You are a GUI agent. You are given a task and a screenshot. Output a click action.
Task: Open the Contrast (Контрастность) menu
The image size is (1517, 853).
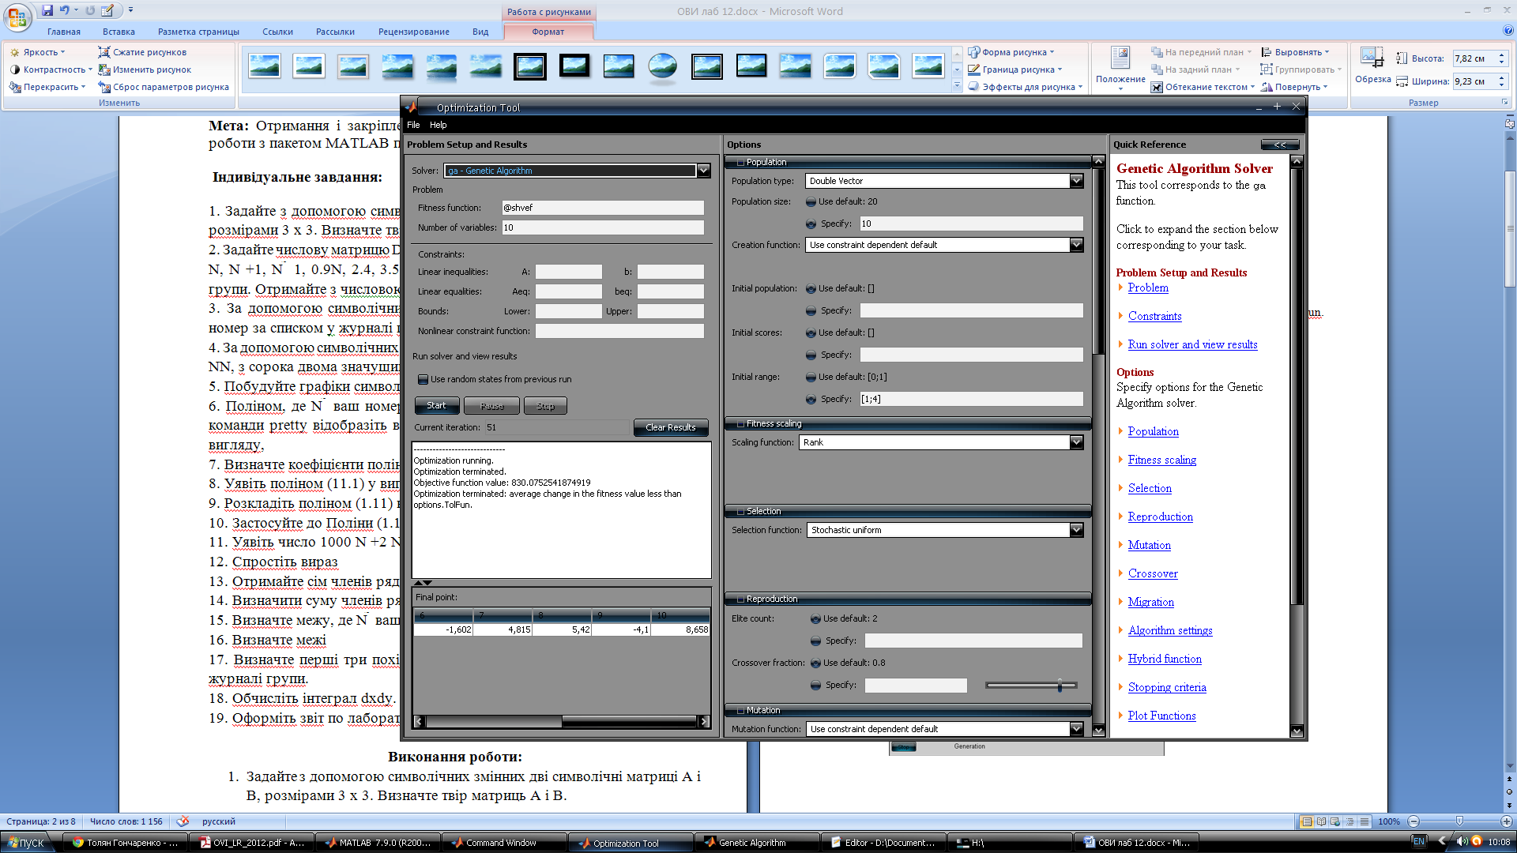(51, 70)
